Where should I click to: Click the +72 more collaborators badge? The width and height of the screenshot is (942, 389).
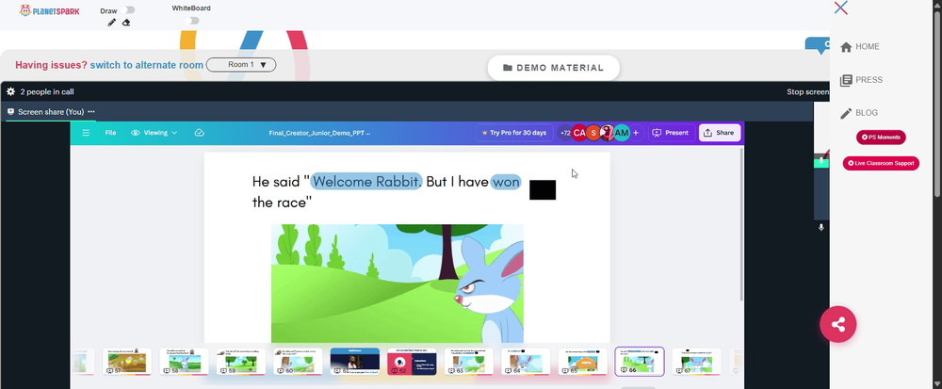pyautogui.click(x=564, y=133)
